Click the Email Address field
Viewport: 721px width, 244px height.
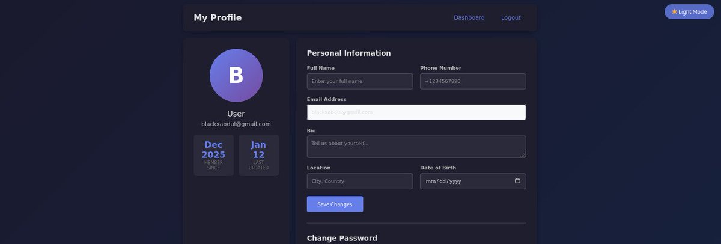[x=416, y=112]
